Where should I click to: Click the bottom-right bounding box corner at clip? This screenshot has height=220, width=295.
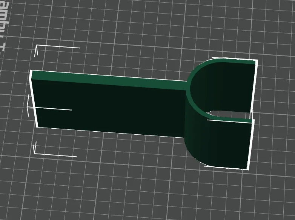(x=248, y=169)
